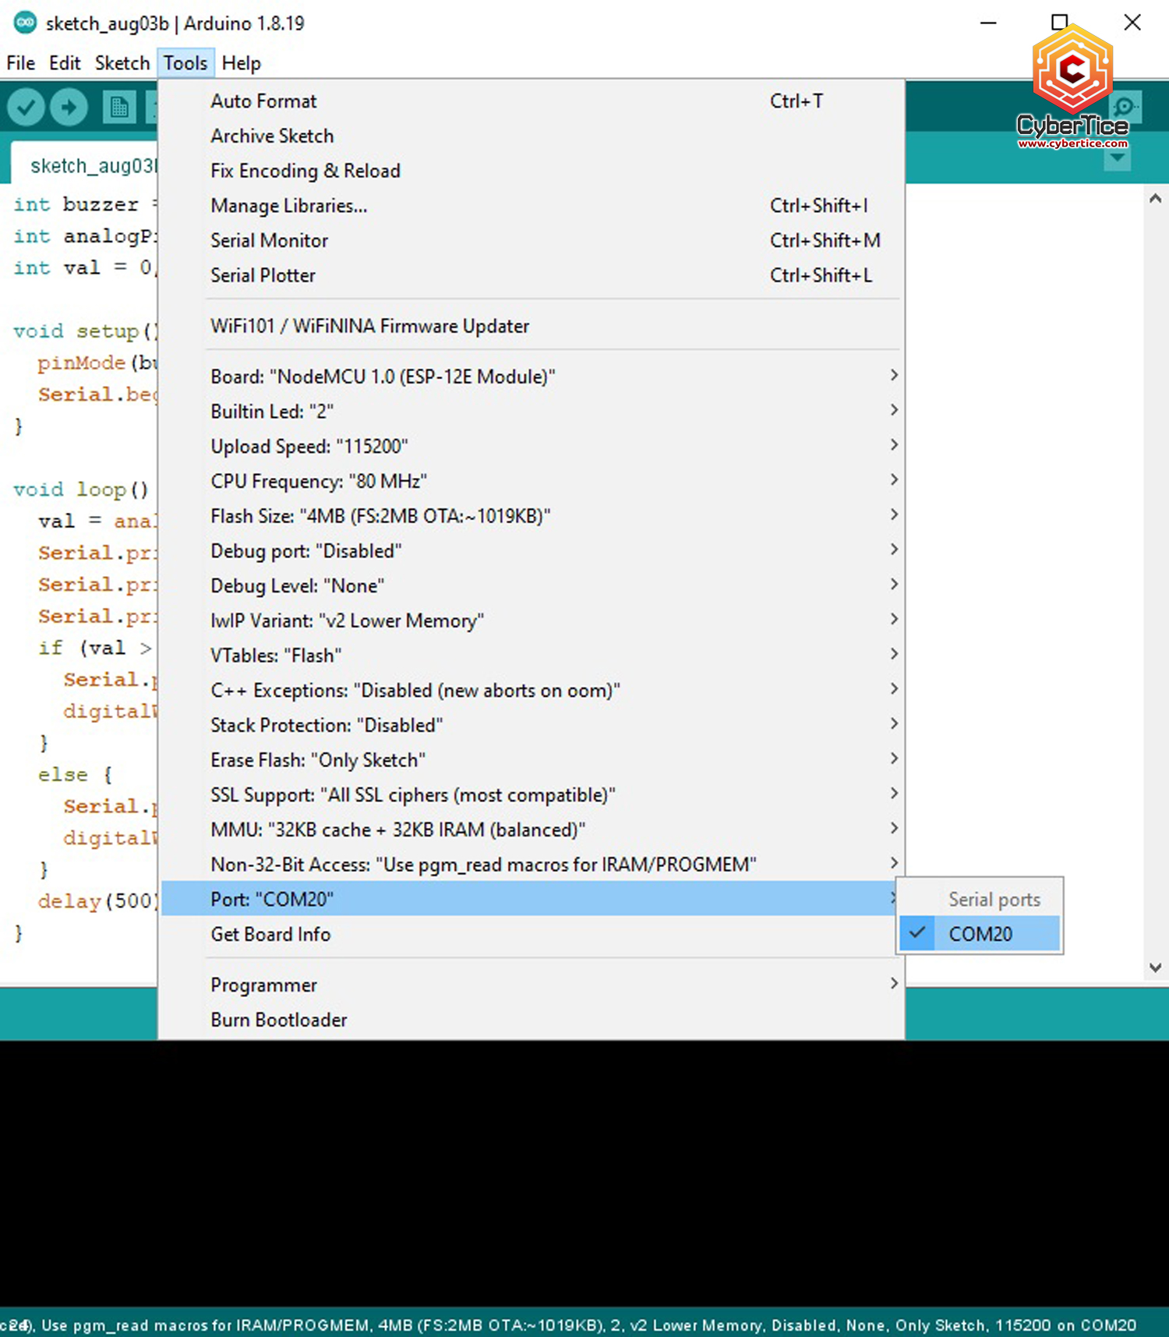This screenshot has width=1169, height=1337.
Task: Open Serial Monitor magnifier icon in toolbar
Action: (x=1125, y=107)
